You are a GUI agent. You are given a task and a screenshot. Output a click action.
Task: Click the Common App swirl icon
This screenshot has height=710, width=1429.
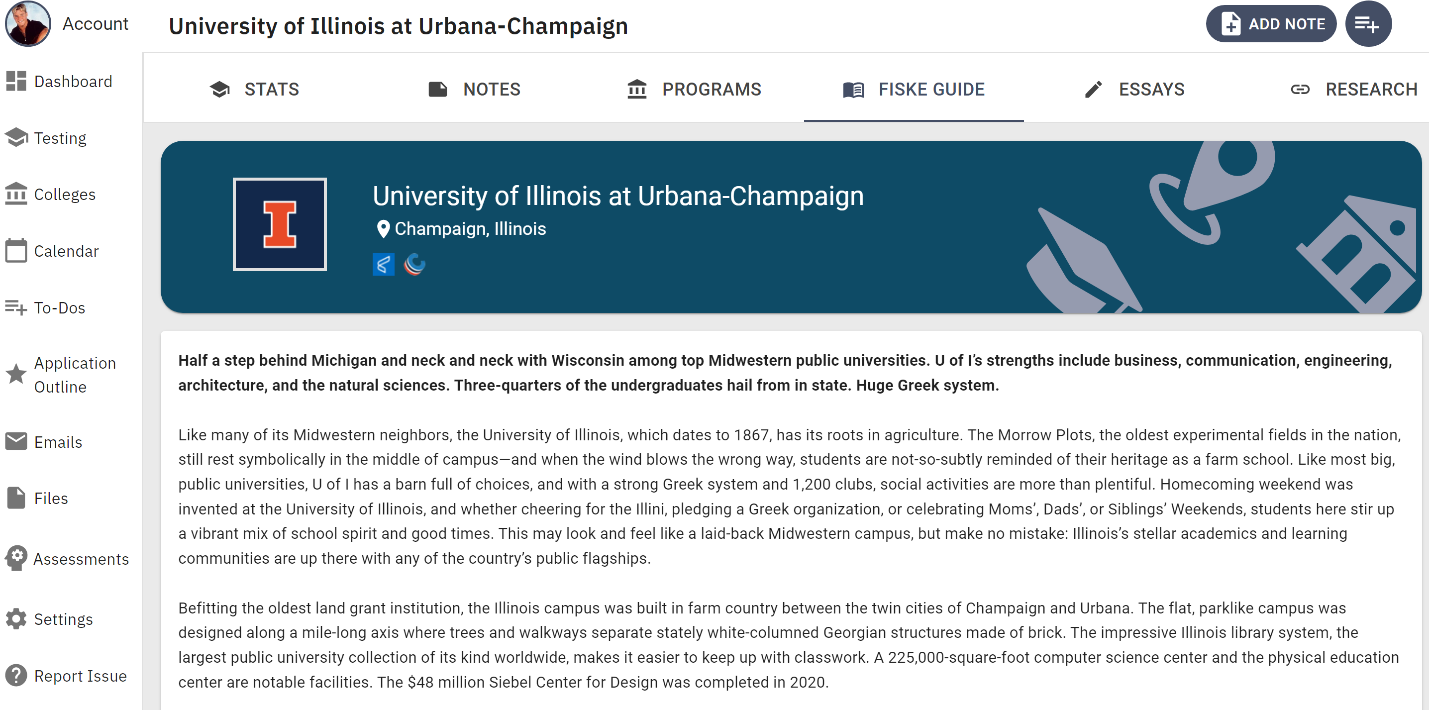click(415, 265)
